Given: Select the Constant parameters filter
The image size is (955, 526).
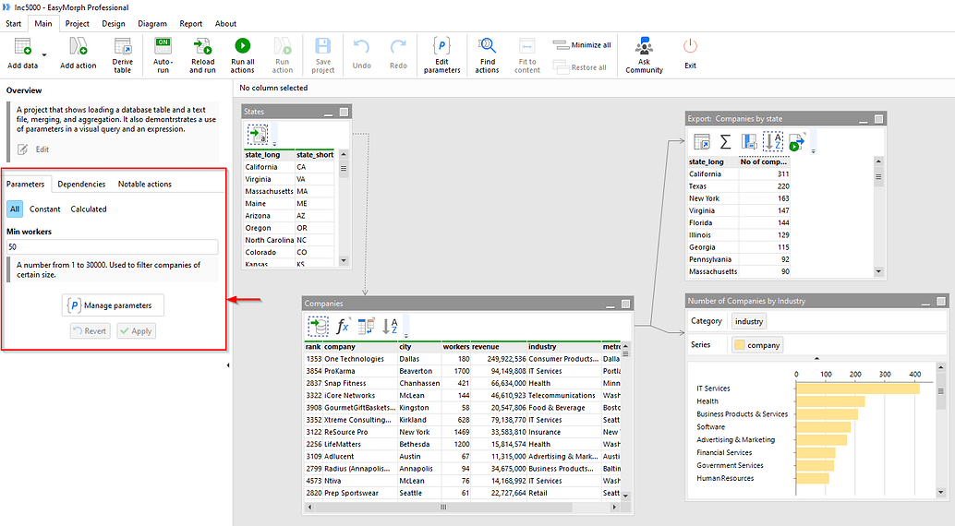Looking at the screenshot, I should tap(45, 209).
